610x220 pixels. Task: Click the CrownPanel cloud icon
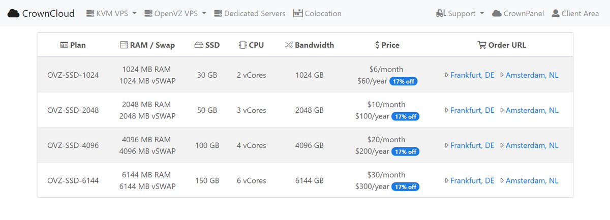497,13
